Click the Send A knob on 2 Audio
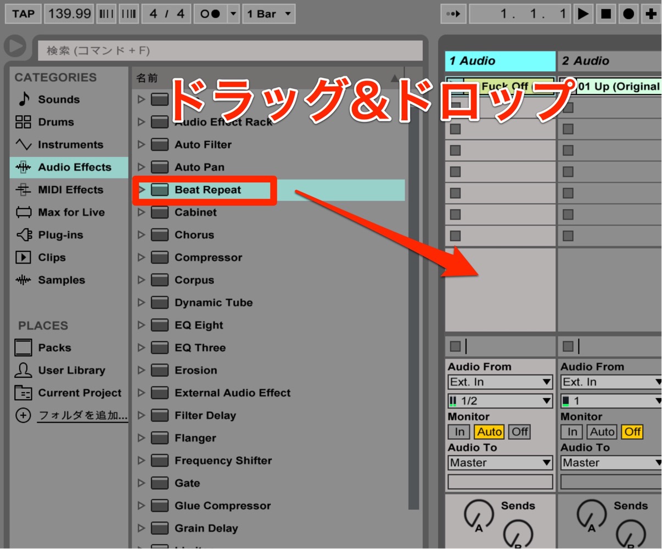This screenshot has height=549, width=662. coord(591,514)
